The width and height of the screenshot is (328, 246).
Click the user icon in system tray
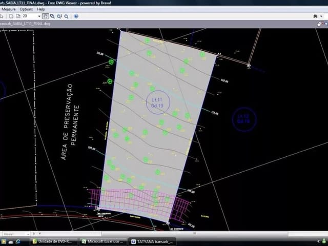click(x=324, y=241)
